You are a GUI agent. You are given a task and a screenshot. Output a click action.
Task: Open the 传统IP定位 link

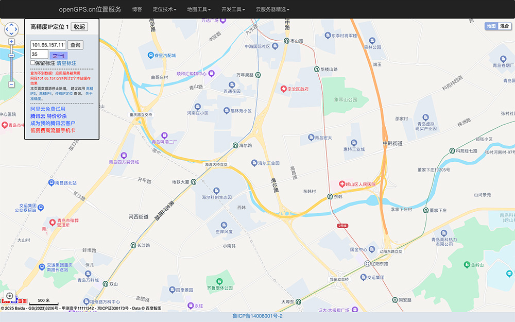pos(64,94)
